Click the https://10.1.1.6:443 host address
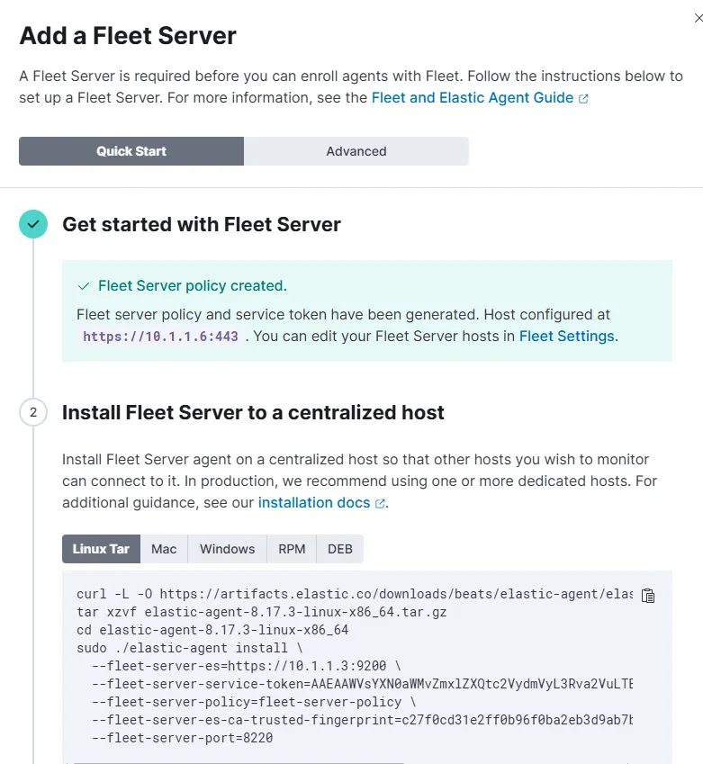 click(x=161, y=337)
